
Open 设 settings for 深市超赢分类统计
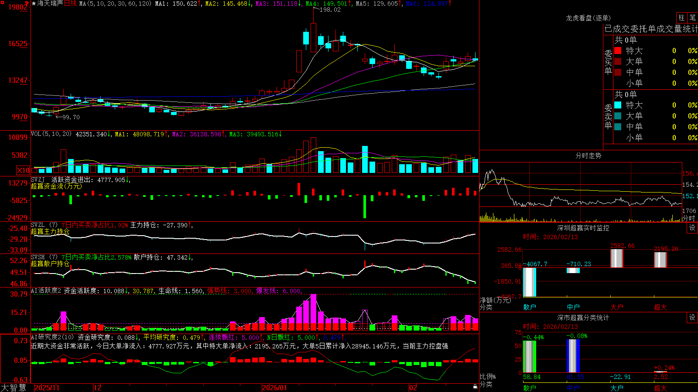[692, 318]
